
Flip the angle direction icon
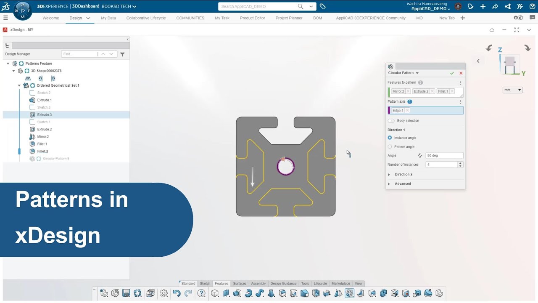coord(419,156)
